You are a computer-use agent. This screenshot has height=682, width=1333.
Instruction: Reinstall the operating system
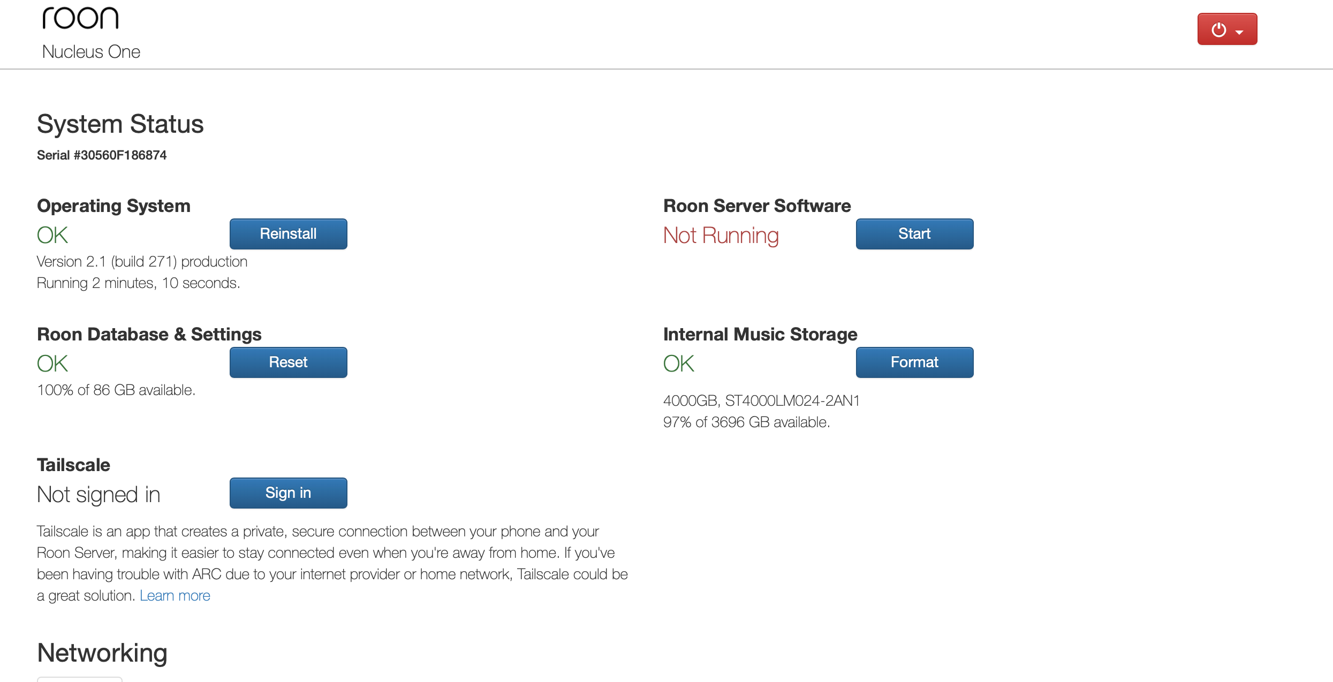pyautogui.click(x=289, y=234)
